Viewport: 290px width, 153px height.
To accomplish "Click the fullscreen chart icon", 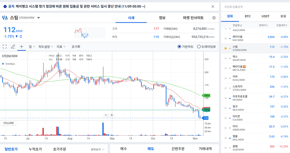I will pos(5,47).
